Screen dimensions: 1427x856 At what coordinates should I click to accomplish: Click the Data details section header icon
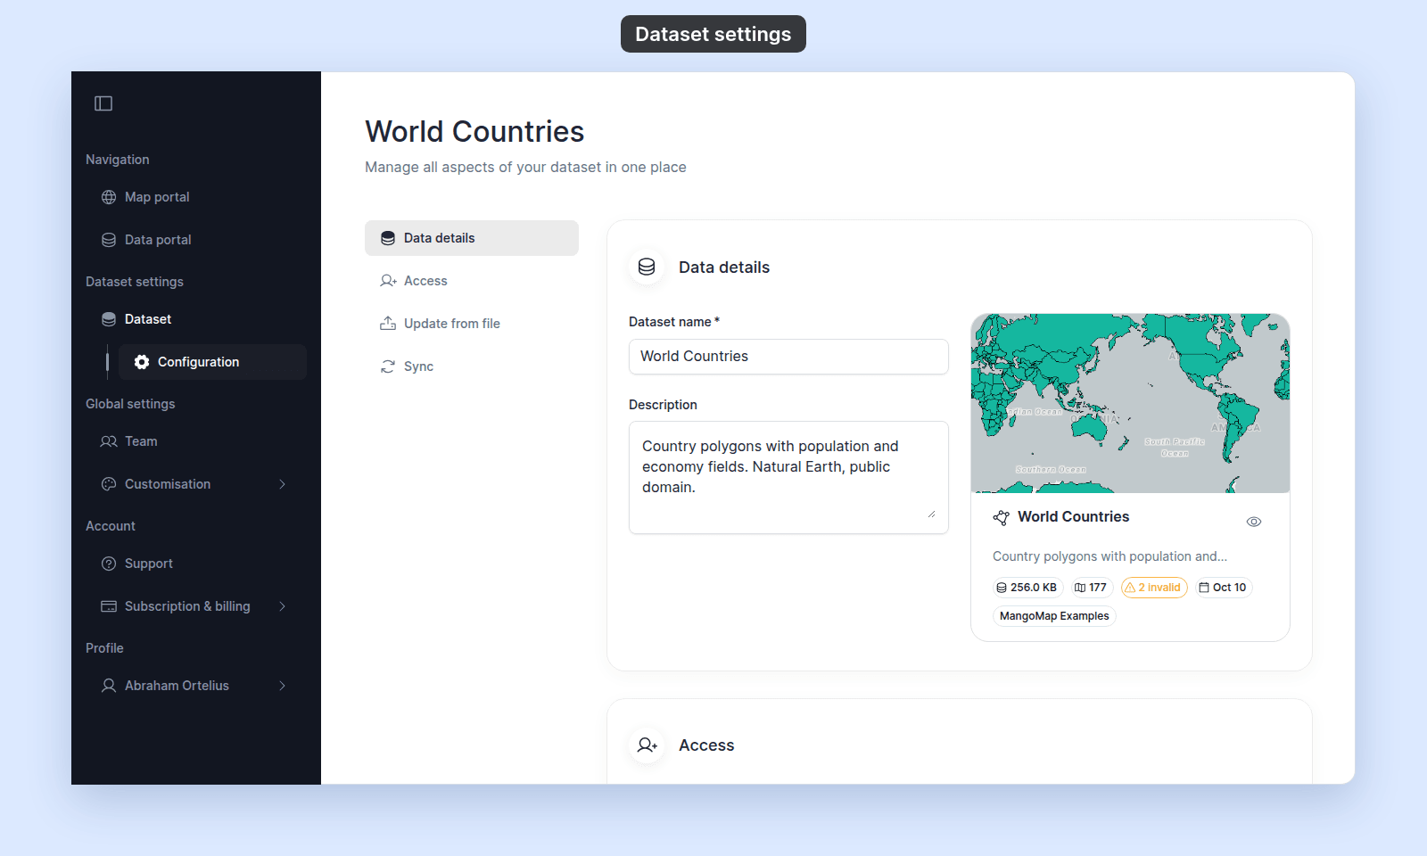tap(647, 267)
